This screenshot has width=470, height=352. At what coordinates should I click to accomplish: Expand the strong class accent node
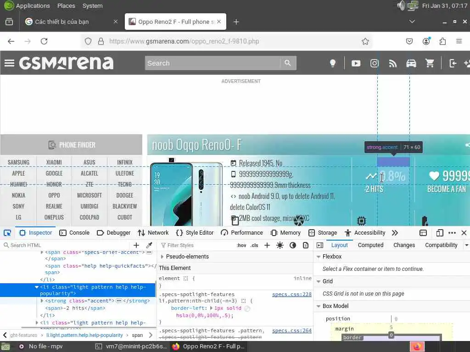[x=42, y=301]
